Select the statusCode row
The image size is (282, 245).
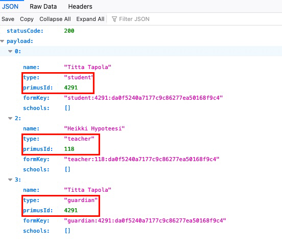(141, 31)
